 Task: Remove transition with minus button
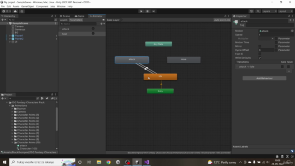pyautogui.click(x=289, y=71)
